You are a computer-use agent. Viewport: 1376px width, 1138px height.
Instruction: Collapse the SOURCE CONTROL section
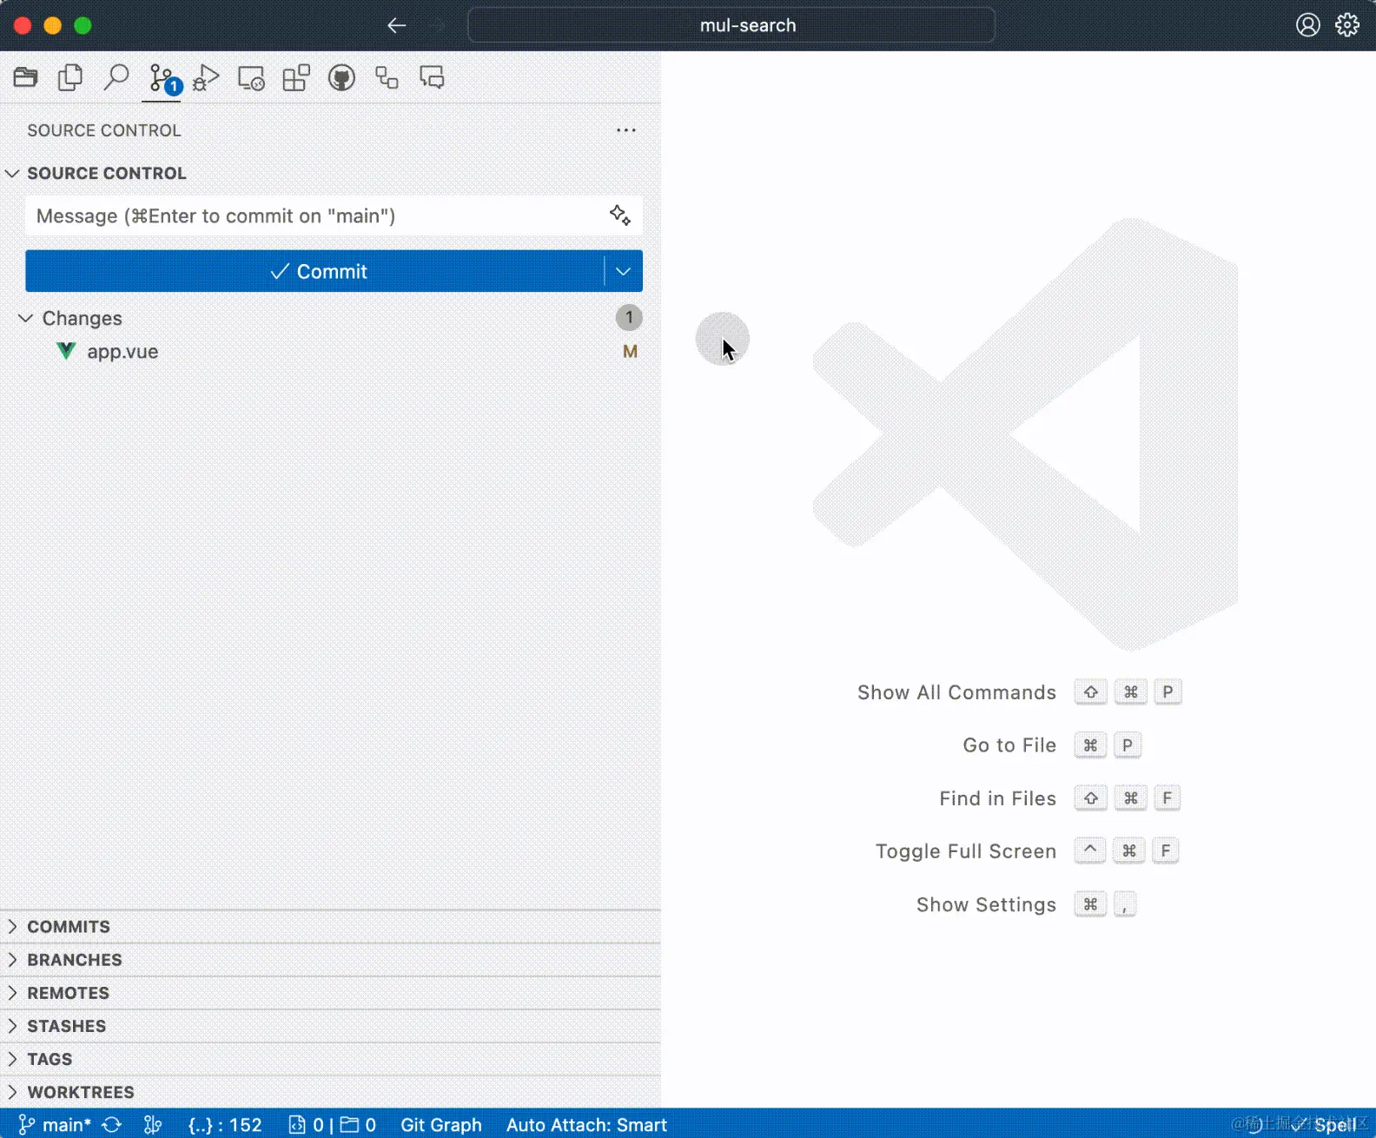(12, 173)
